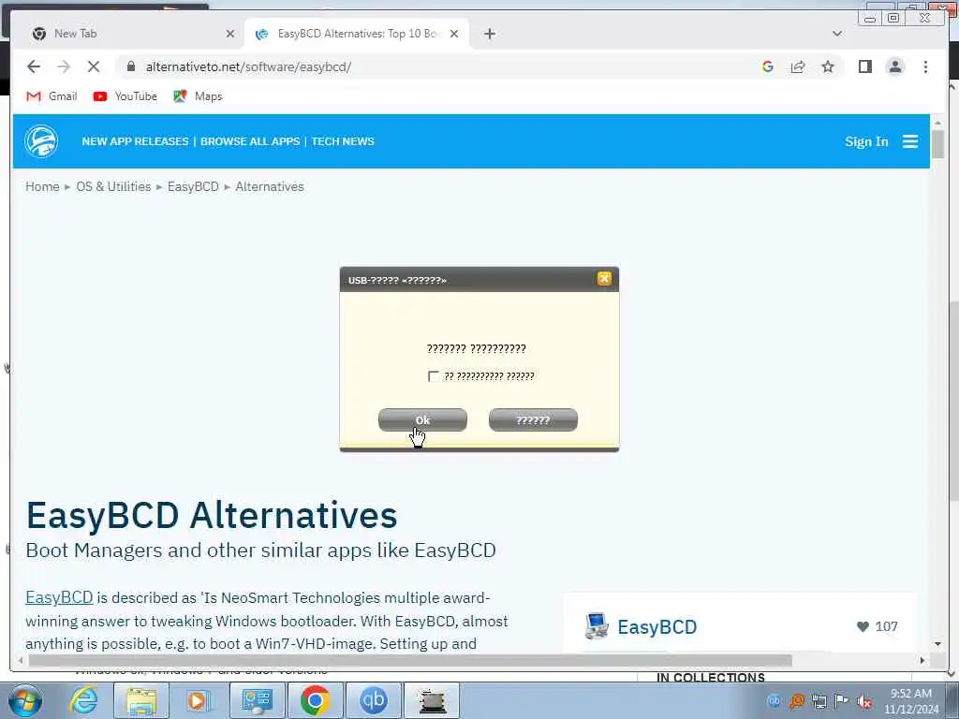Expand the tab search dropdown arrow
Image resolution: width=959 pixels, height=719 pixels.
click(836, 34)
